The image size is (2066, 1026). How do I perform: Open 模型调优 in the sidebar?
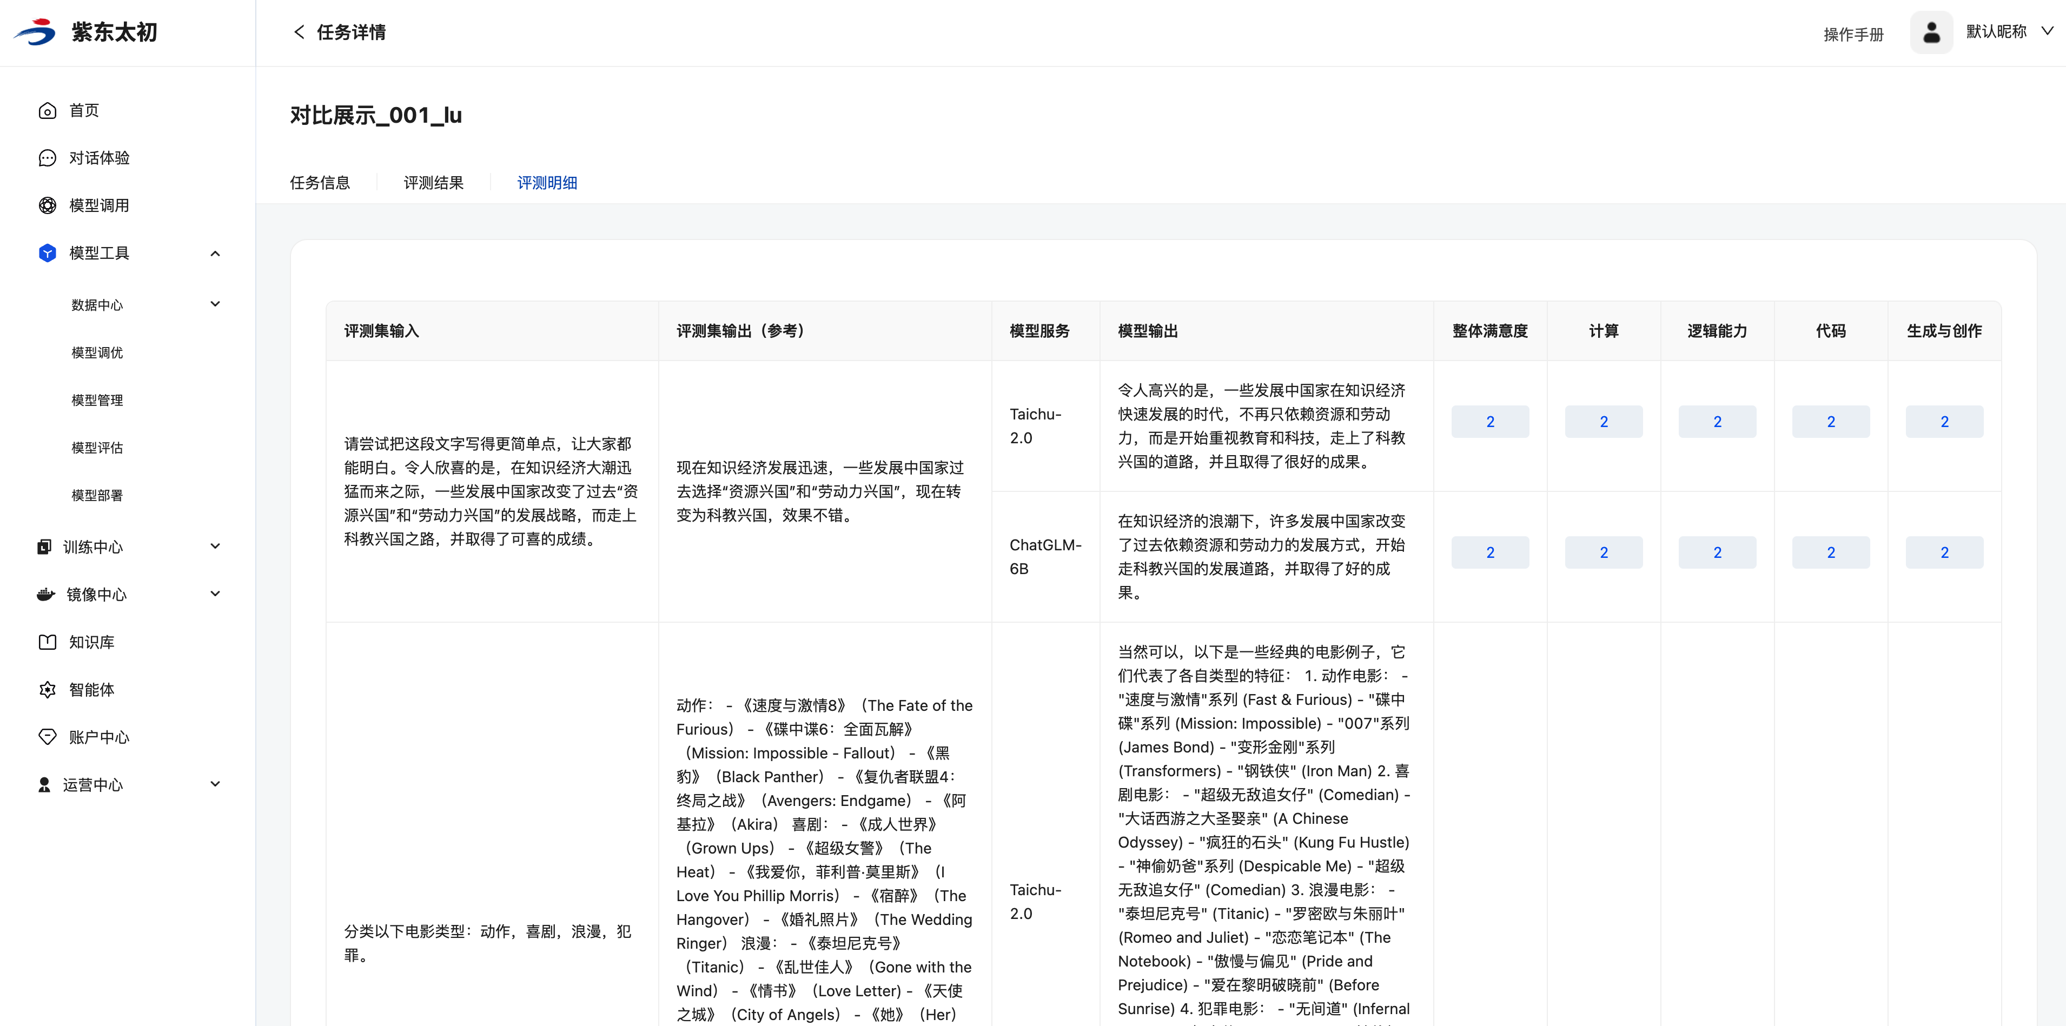click(97, 352)
